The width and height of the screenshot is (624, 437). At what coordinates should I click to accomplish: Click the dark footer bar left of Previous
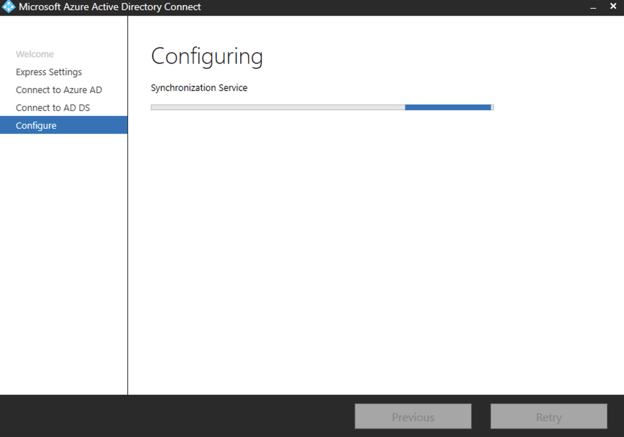[179, 416]
